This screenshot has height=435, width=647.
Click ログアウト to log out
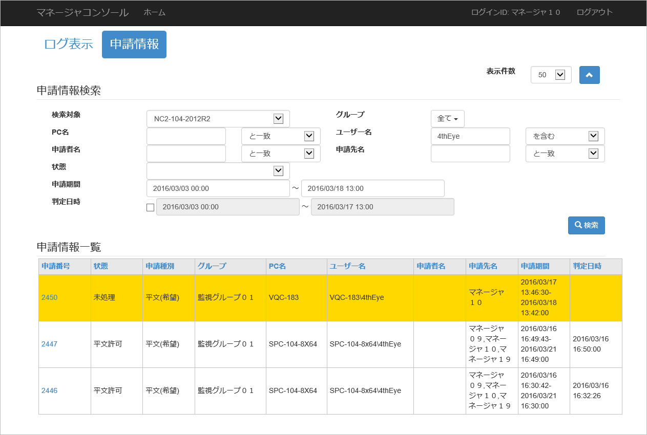(594, 12)
